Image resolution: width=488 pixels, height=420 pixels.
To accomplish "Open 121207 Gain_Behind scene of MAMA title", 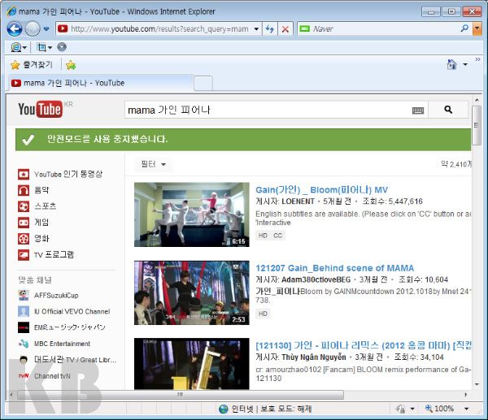I will tap(334, 268).
